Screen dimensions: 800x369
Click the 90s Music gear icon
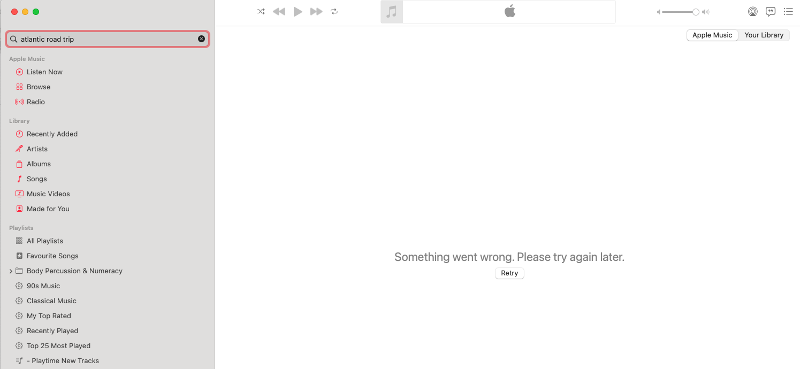[x=19, y=286]
